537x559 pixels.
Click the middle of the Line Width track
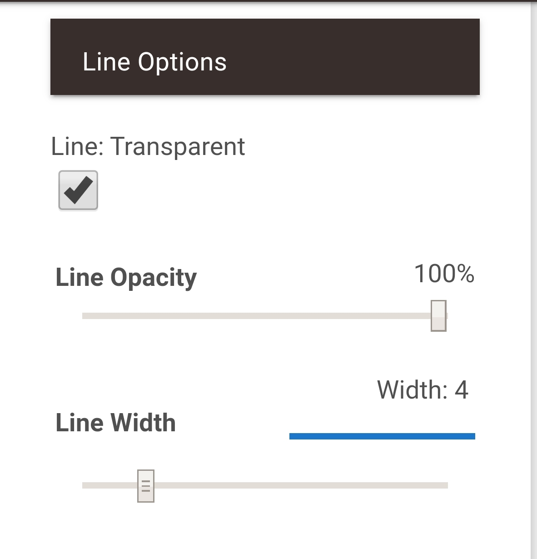[265, 485]
